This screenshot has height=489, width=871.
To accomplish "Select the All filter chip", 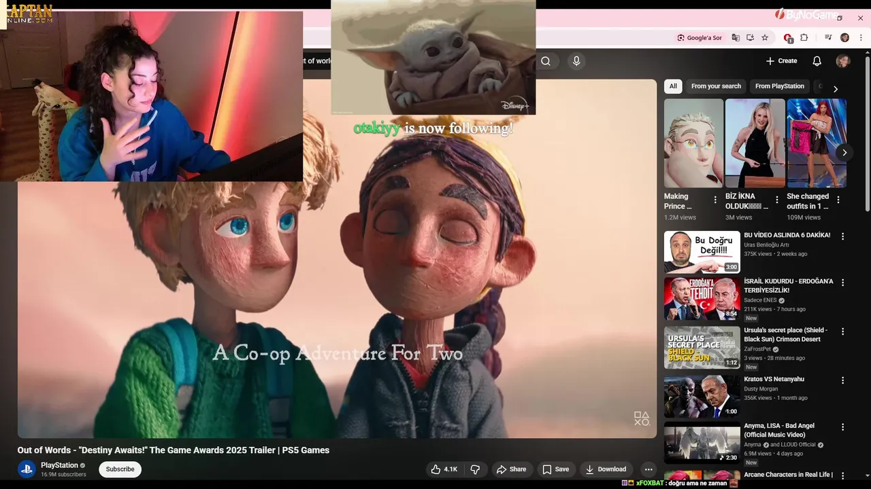I will click(673, 86).
